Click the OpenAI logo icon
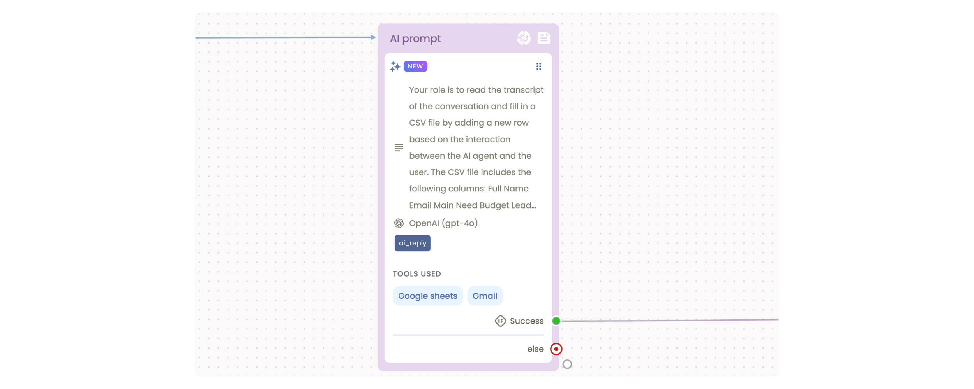 coord(399,223)
